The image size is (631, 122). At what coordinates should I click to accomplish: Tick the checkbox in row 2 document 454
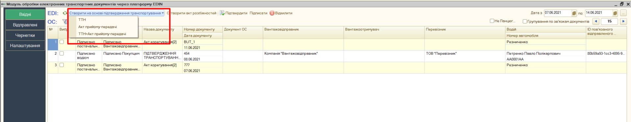pyautogui.click(x=61, y=53)
